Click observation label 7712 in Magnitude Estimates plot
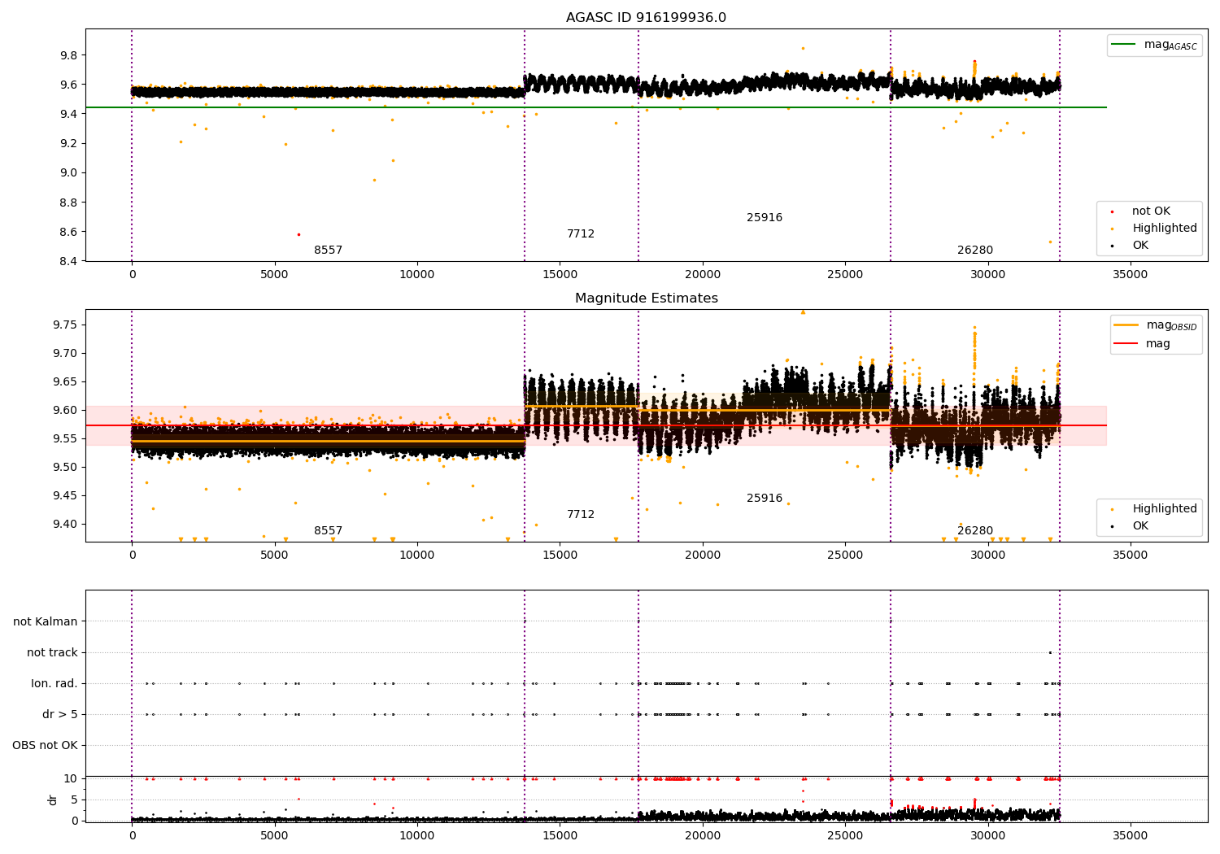 click(x=581, y=515)
